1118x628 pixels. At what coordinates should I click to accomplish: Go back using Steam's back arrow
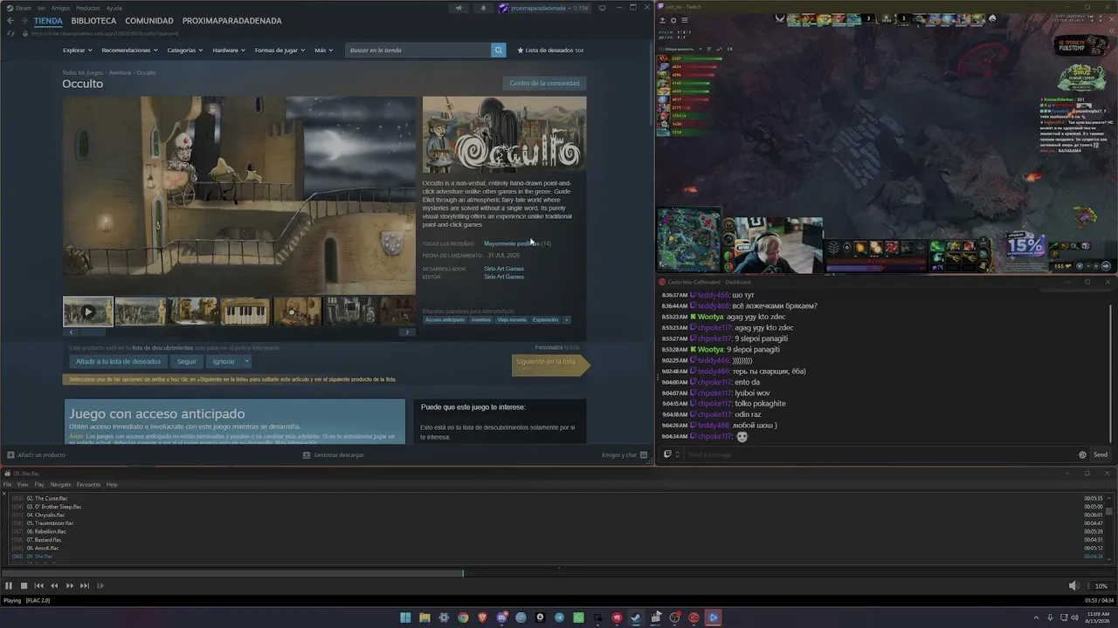10,21
